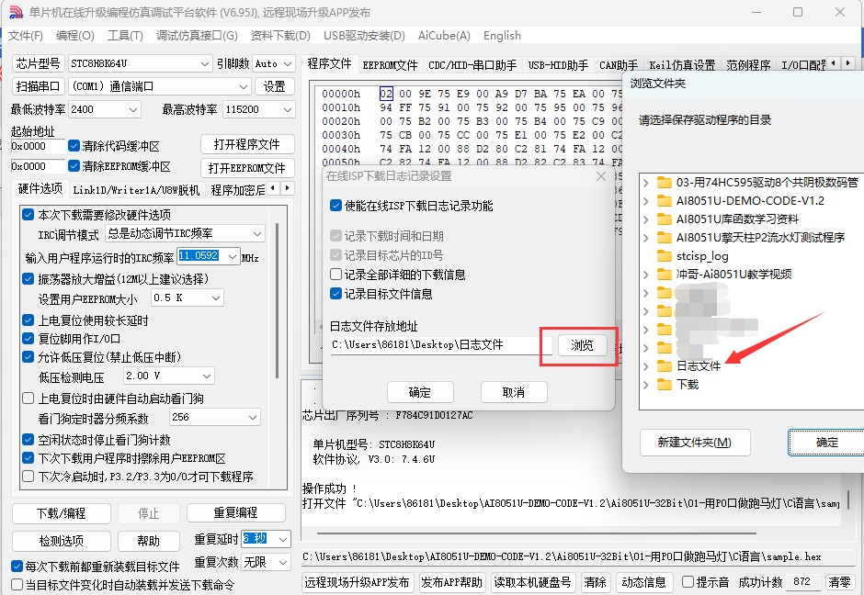
Task: Switch to the EEPROM文件 tab
Action: tap(390, 65)
